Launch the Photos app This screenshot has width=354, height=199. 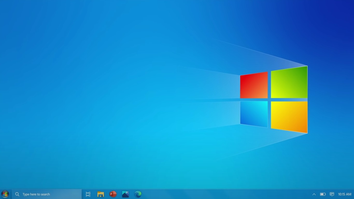[125, 194]
